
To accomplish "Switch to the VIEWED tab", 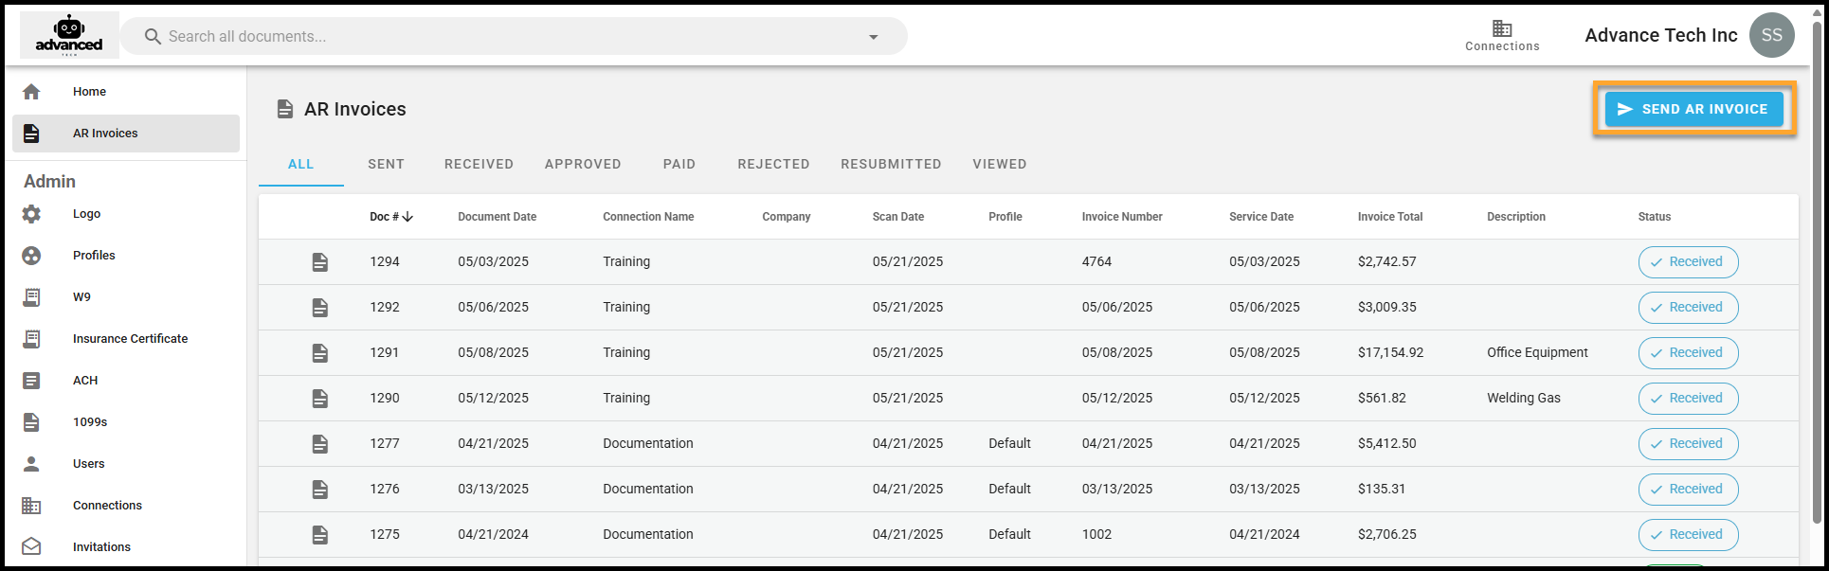I will point(1000,164).
